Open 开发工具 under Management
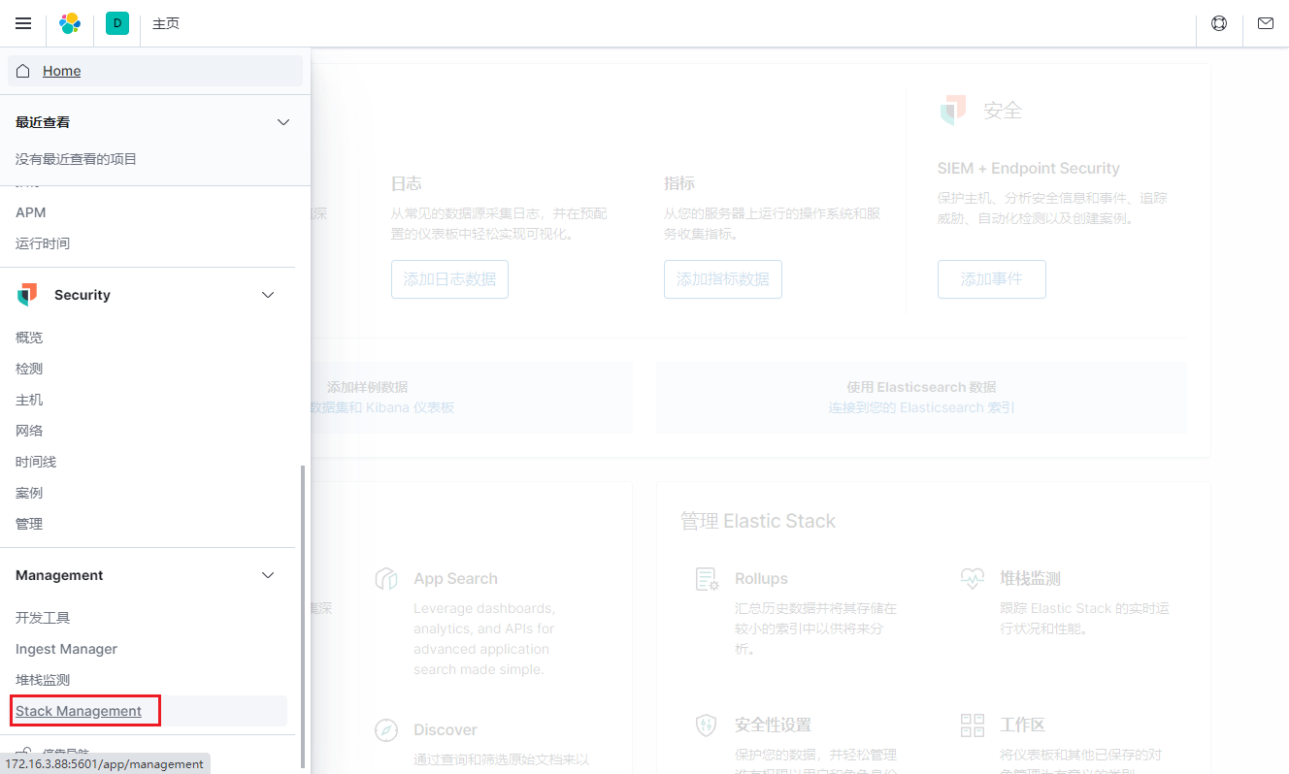1289x774 pixels. point(43,618)
